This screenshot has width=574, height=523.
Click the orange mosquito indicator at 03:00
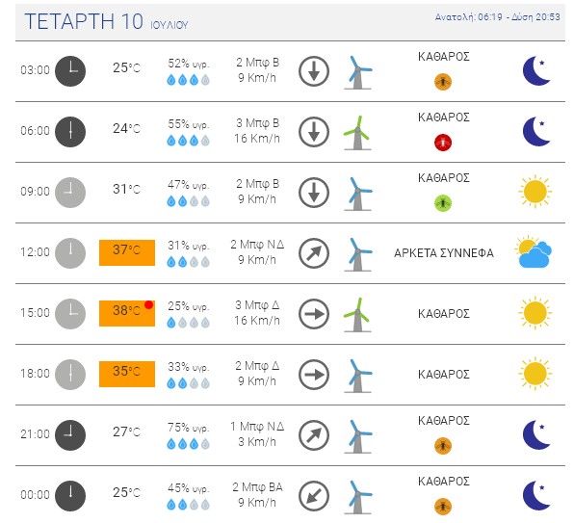pyautogui.click(x=443, y=82)
